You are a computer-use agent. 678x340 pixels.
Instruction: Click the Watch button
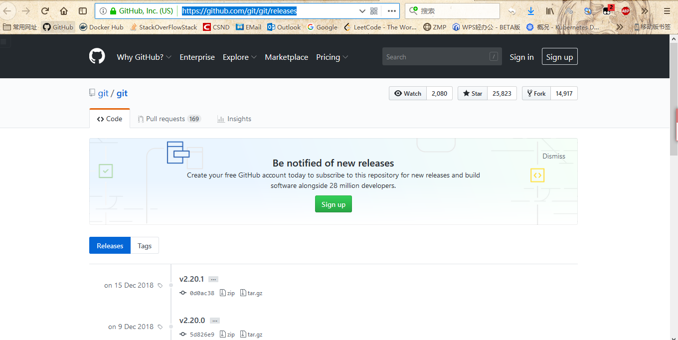point(408,93)
